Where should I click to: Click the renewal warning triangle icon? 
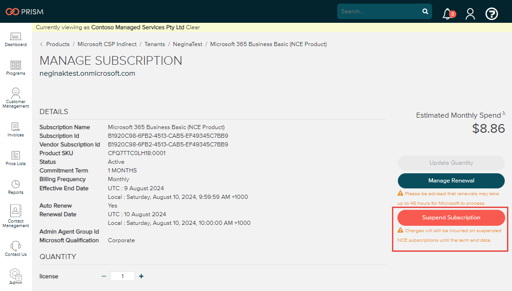(400, 193)
